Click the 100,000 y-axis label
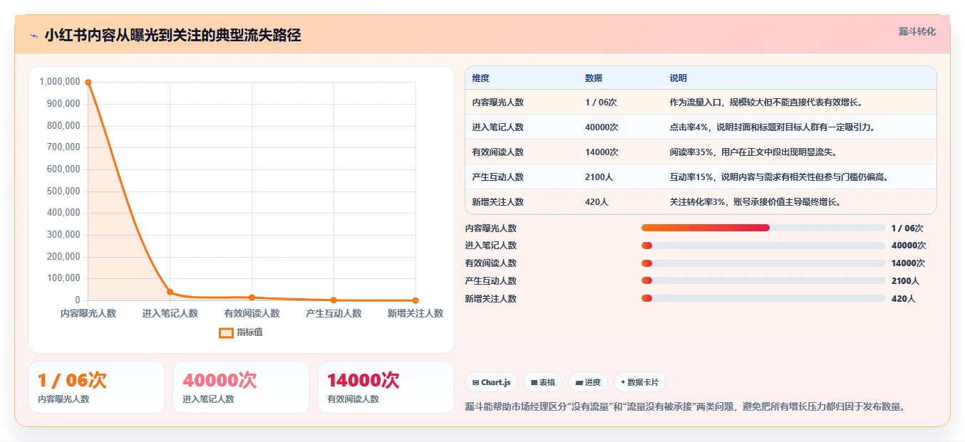Screen dimensions: 965x442 (63, 278)
